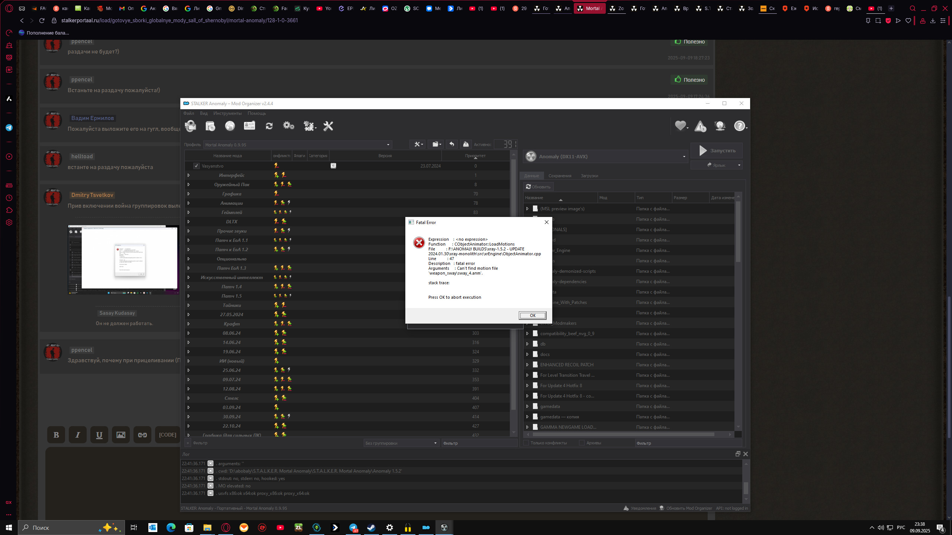Click the volume icon in system tray
The width and height of the screenshot is (952, 535).
(x=881, y=528)
